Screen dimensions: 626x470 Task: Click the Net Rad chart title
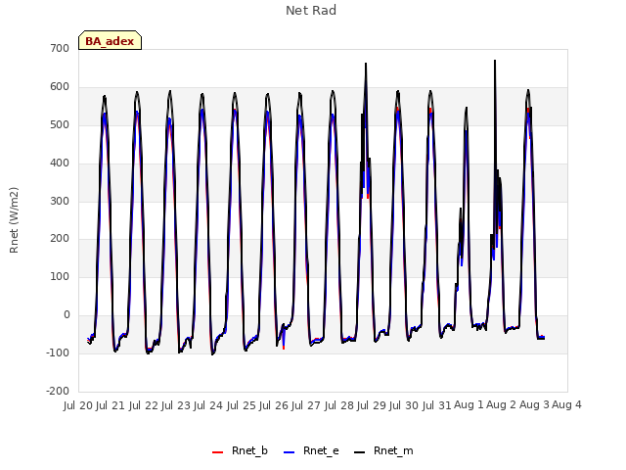tap(311, 11)
